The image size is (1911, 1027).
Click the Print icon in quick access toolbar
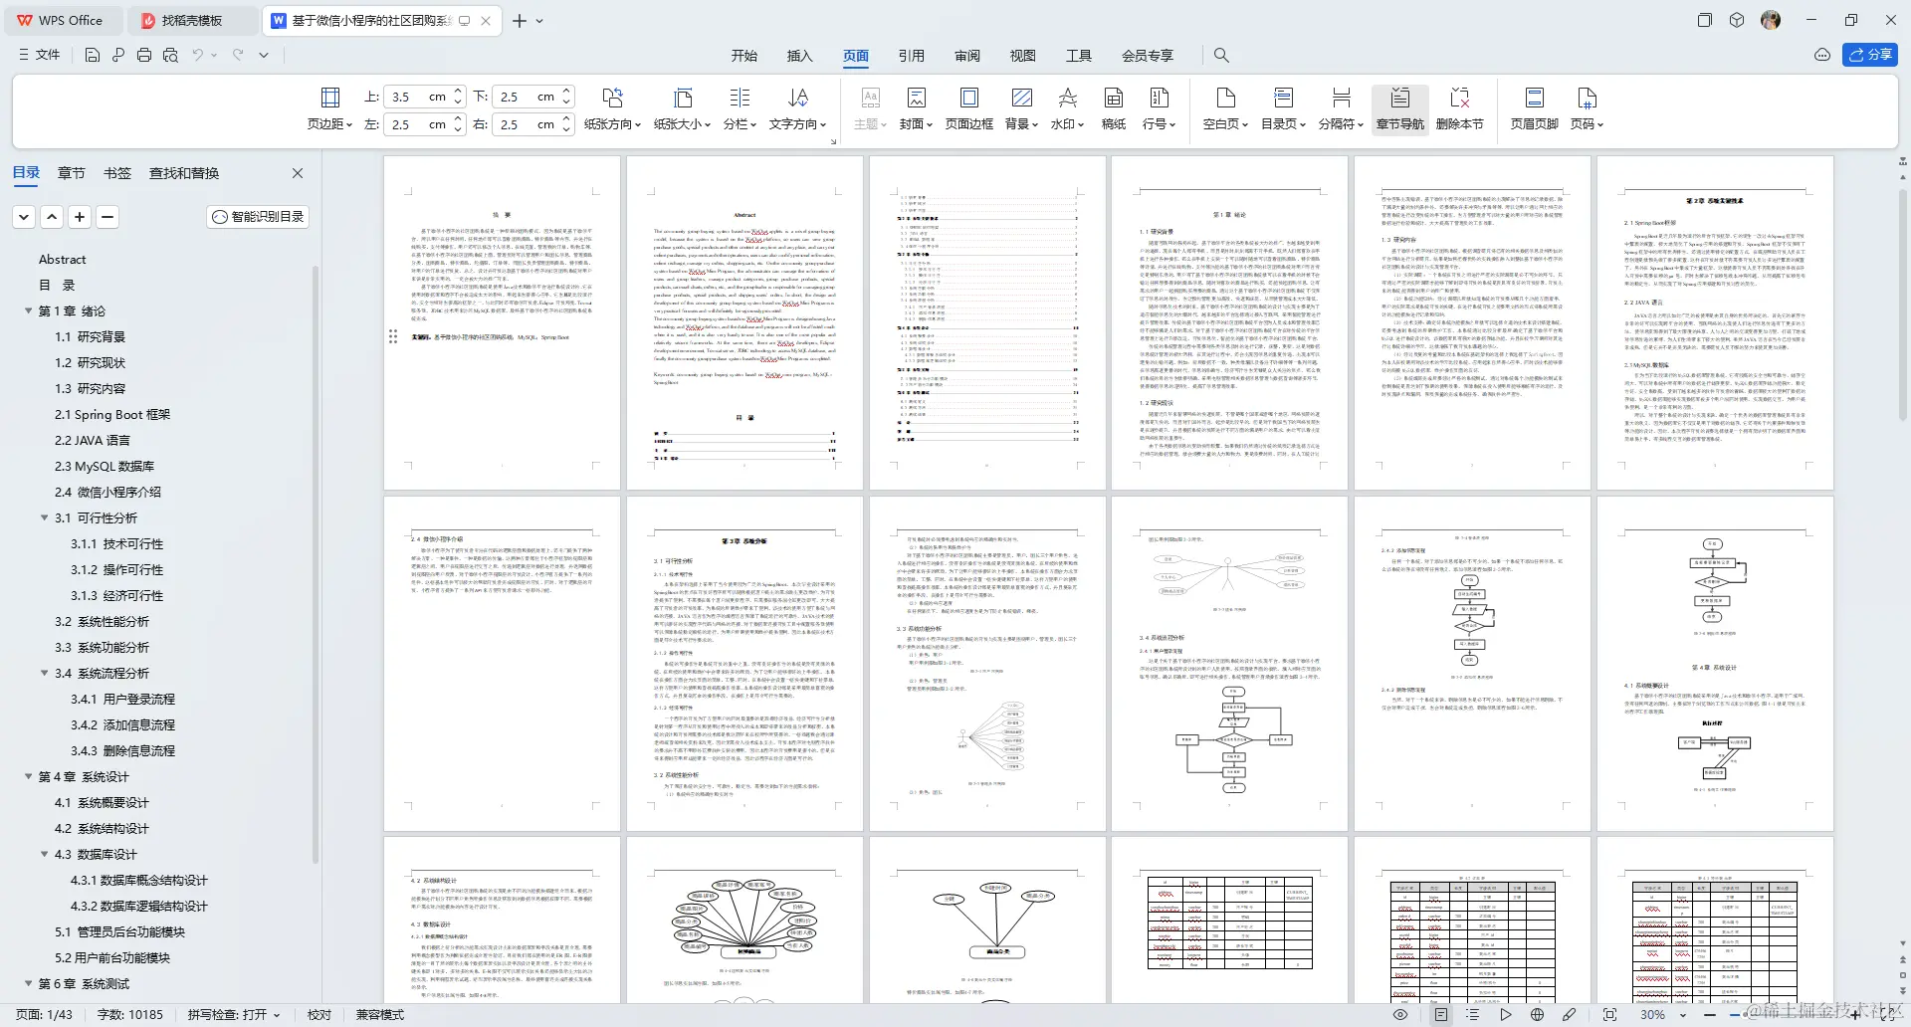point(144,55)
